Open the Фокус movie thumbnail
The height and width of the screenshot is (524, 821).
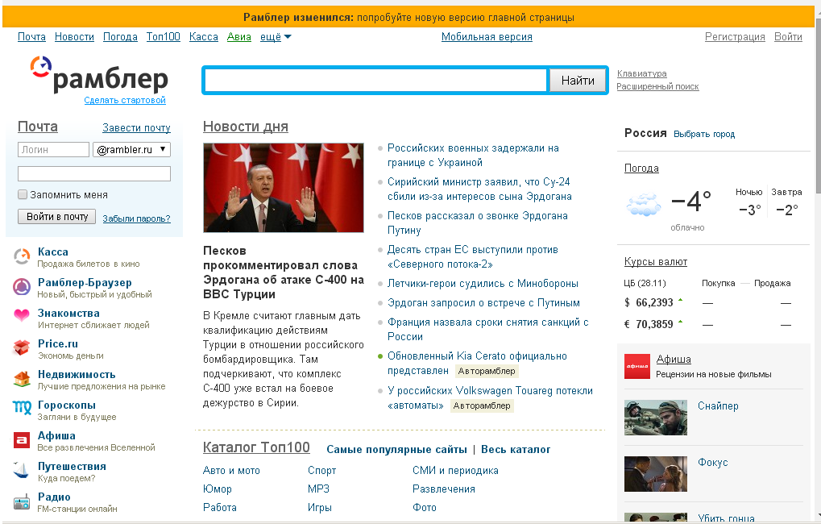click(x=656, y=474)
